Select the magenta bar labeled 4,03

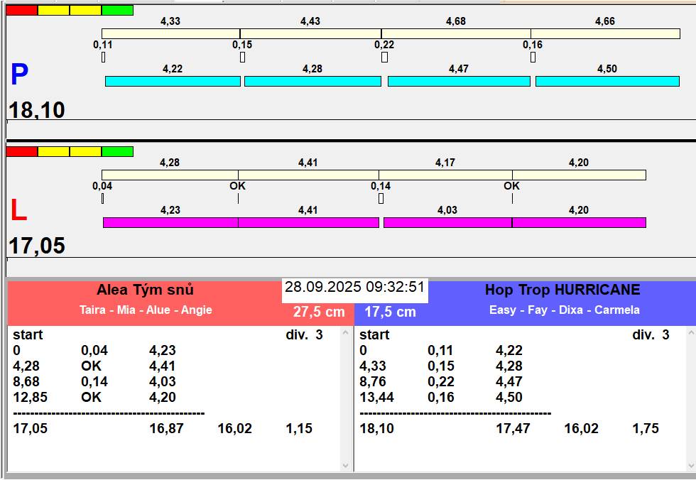tap(447, 223)
